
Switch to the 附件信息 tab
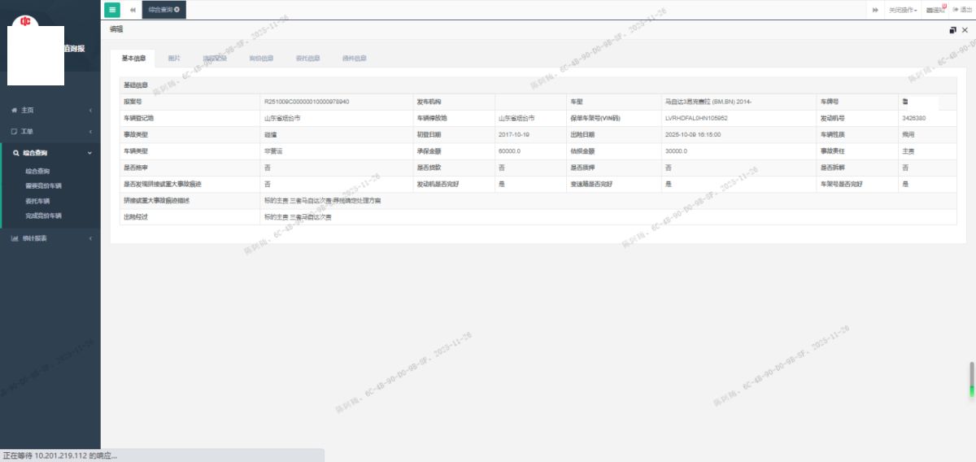tap(355, 59)
